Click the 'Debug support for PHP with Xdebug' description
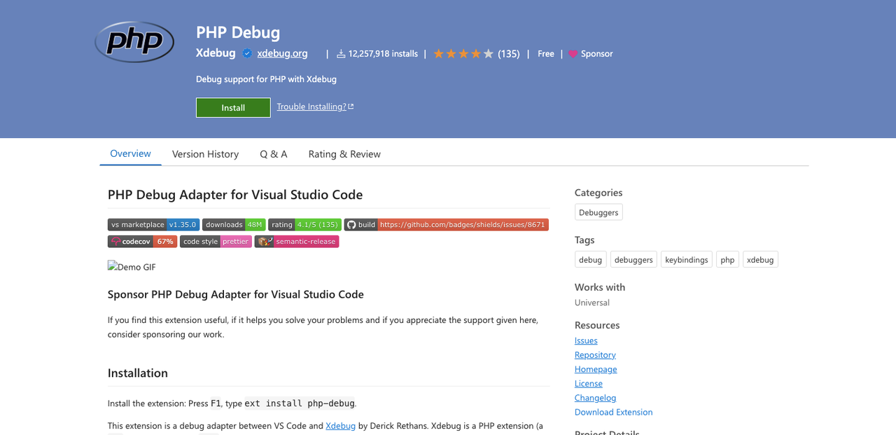Screen dimensions: 896x435 (x=266, y=79)
